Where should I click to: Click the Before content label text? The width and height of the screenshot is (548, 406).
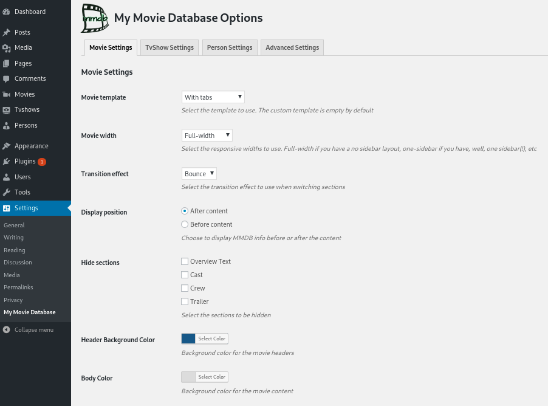tap(211, 224)
